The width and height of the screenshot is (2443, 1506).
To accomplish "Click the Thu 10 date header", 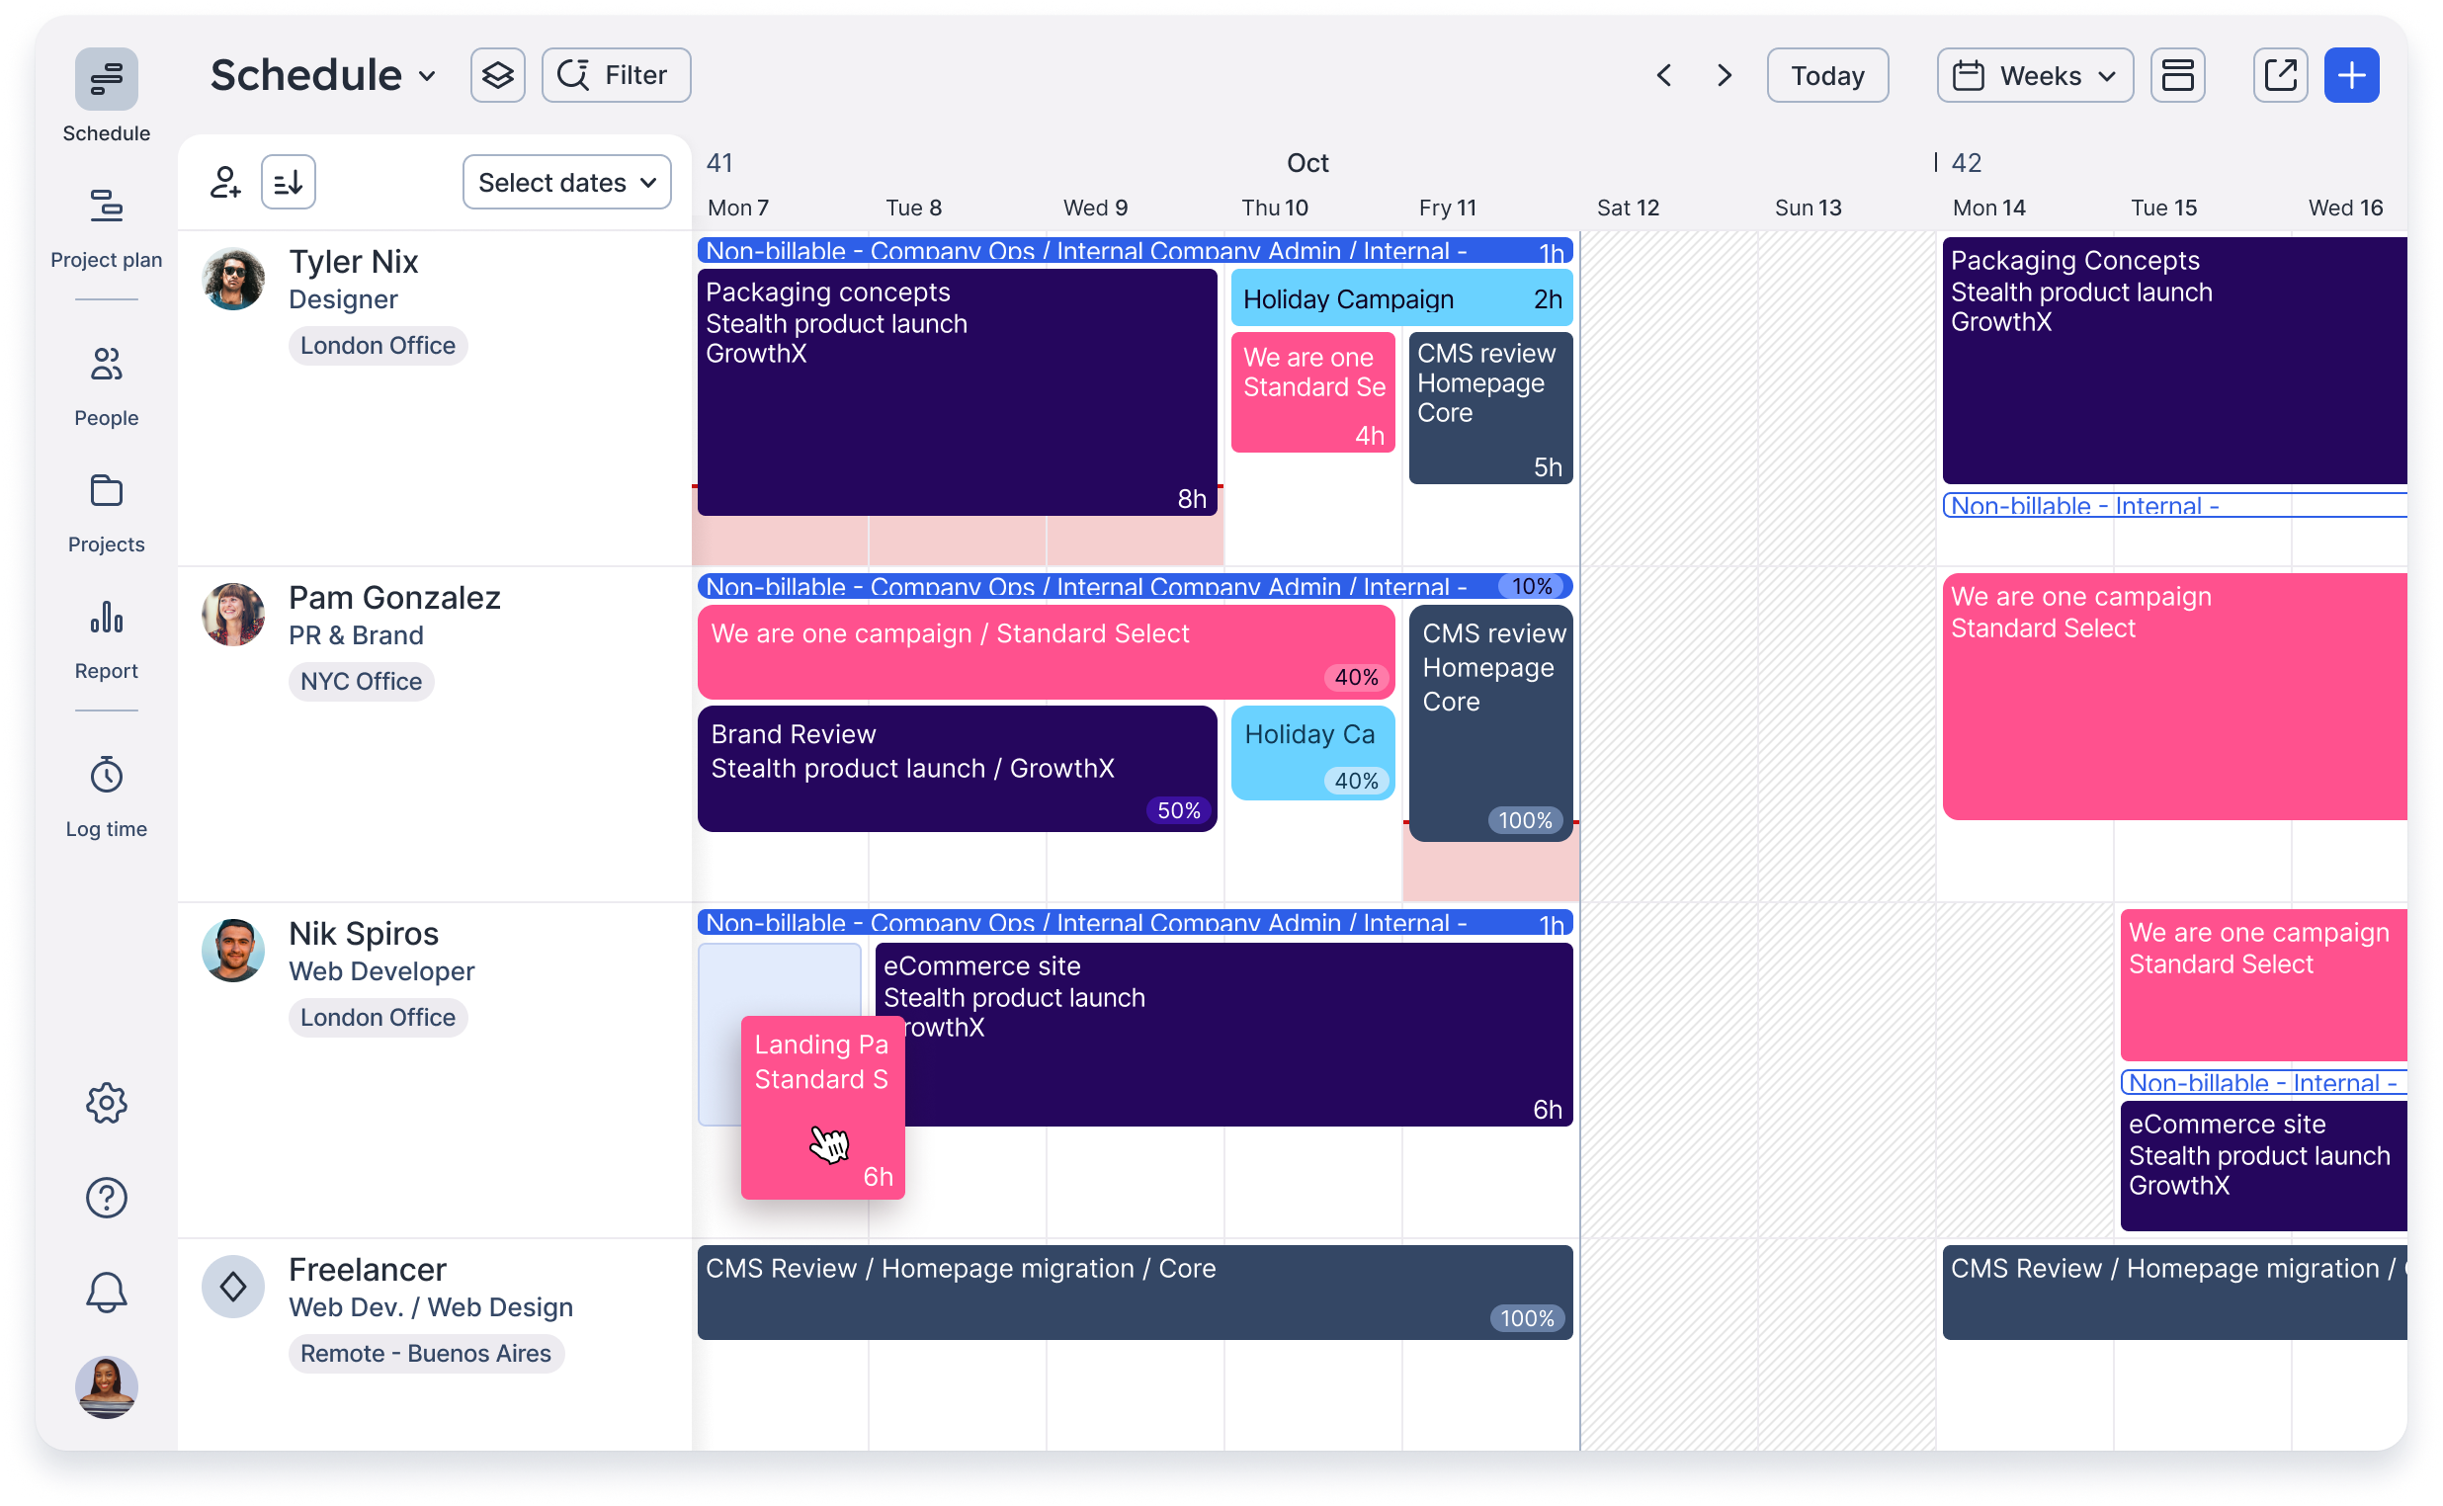I will [1275, 208].
